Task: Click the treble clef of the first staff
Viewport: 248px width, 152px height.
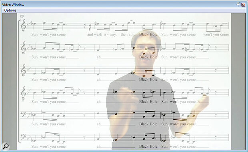Action: 24,25
